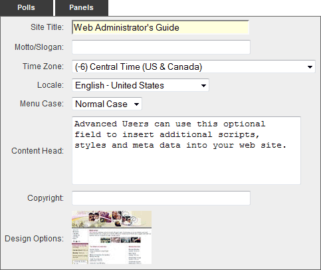
Task: Focus the Motto/Slogan text field
Action: tap(161, 47)
